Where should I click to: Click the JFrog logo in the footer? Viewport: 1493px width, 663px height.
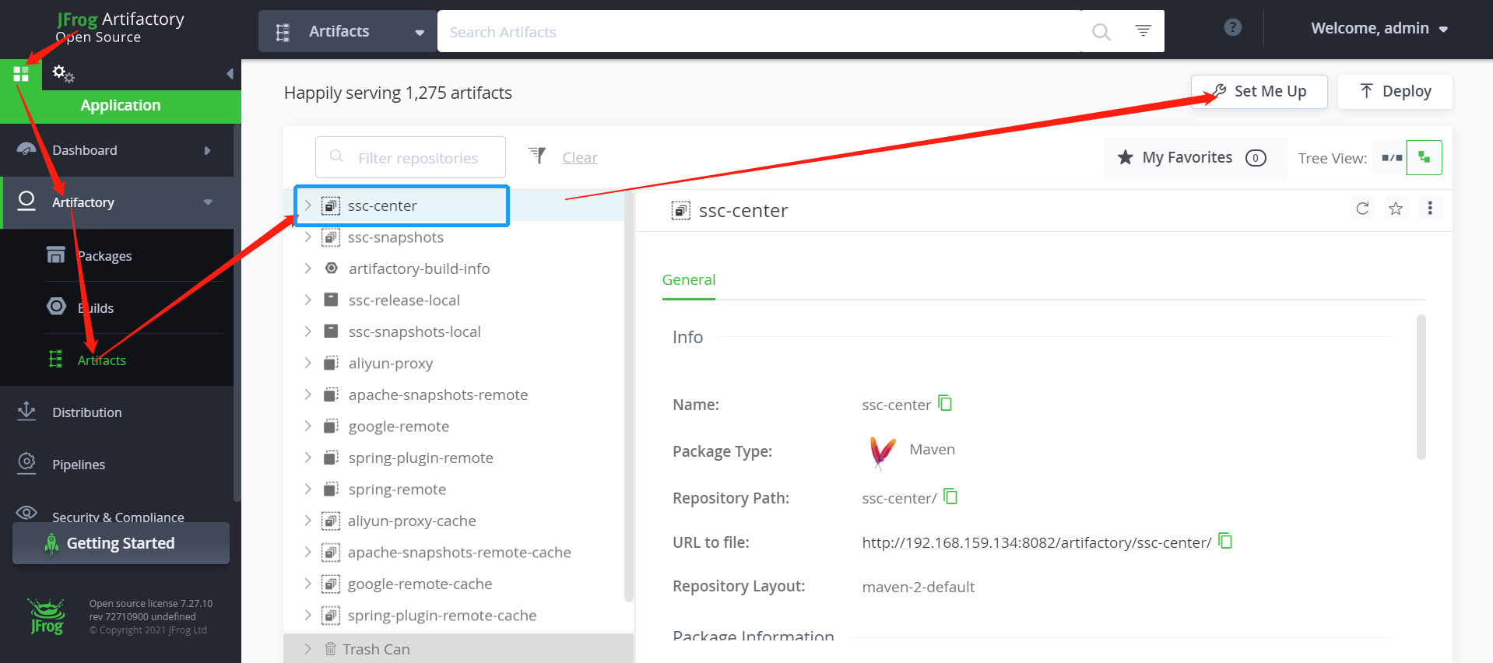(47, 616)
